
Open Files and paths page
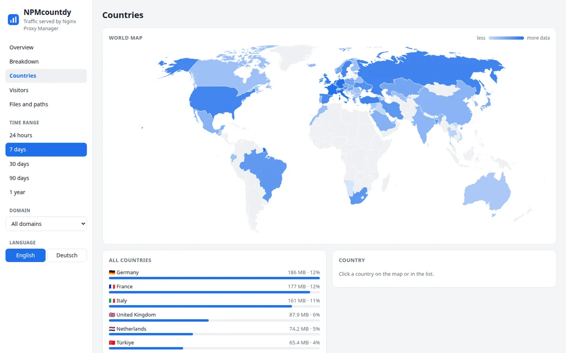coord(46,105)
